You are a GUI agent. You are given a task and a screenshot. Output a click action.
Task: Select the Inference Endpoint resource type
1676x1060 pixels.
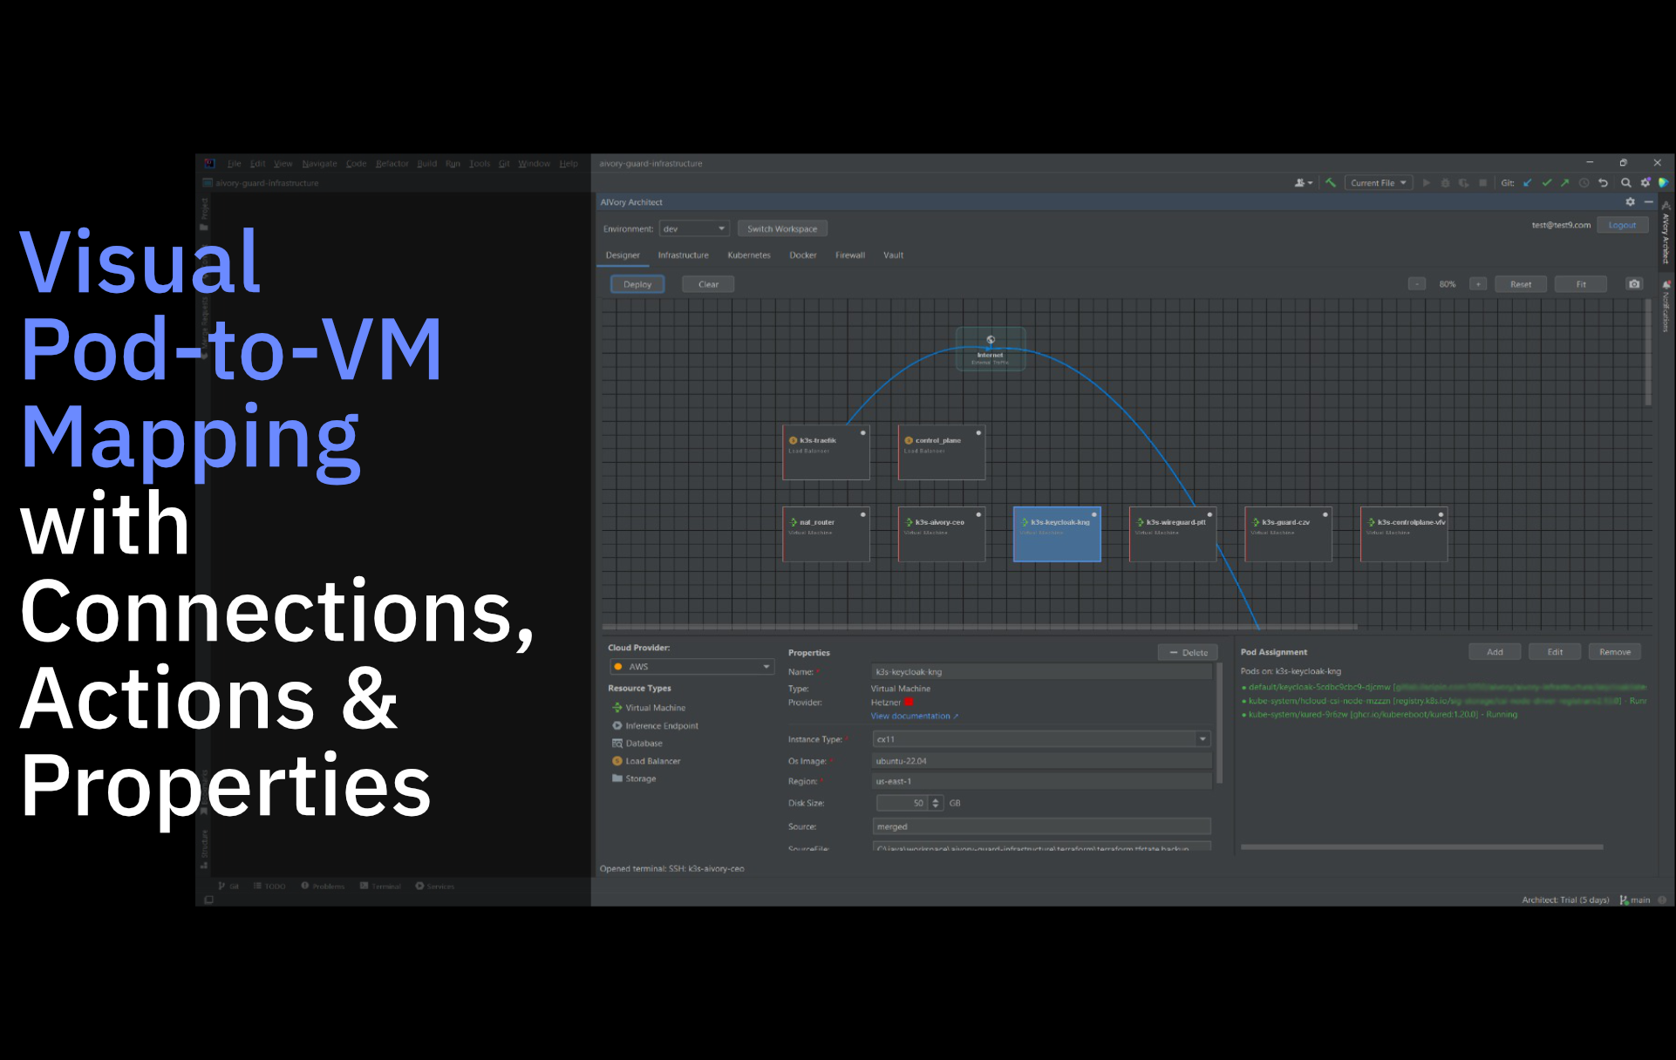[659, 725]
